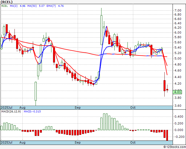Select the Sep marker on price timeline

pos(78,108)
